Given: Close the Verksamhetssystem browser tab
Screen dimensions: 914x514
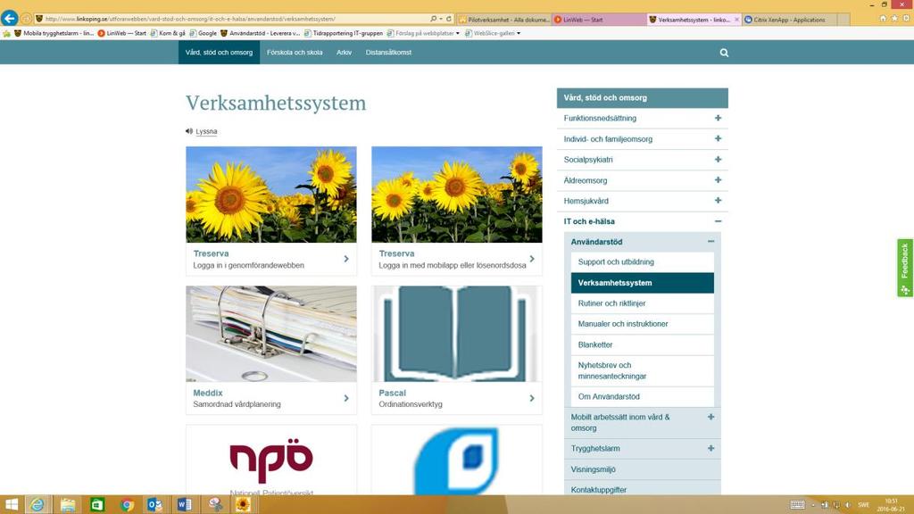Looking at the screenshot, I should 736,20.
